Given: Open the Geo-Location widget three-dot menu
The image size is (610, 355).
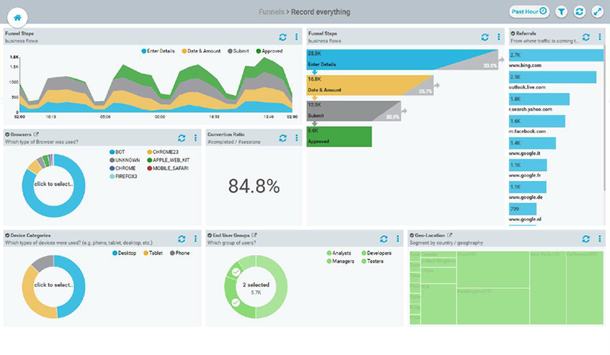Looking at the screenshot, I should pyautogui.click(x=599, y=239).
